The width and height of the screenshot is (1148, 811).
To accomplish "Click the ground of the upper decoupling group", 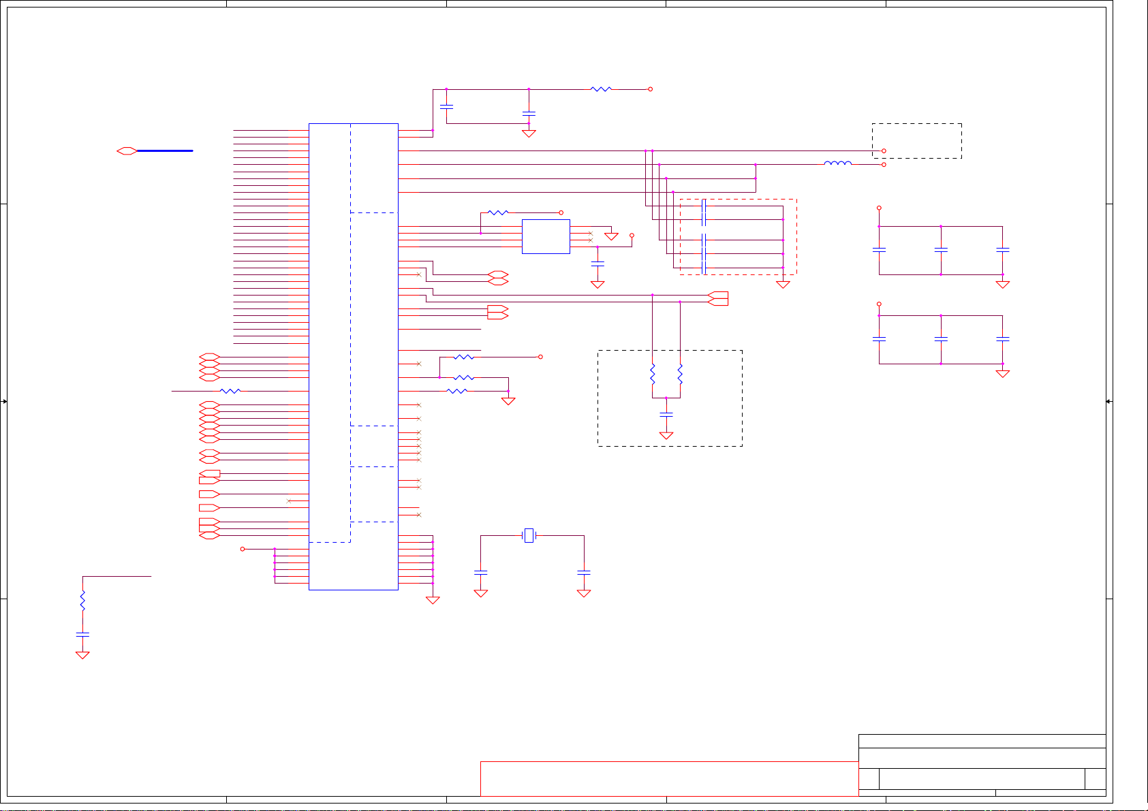I will point(1002,284).
